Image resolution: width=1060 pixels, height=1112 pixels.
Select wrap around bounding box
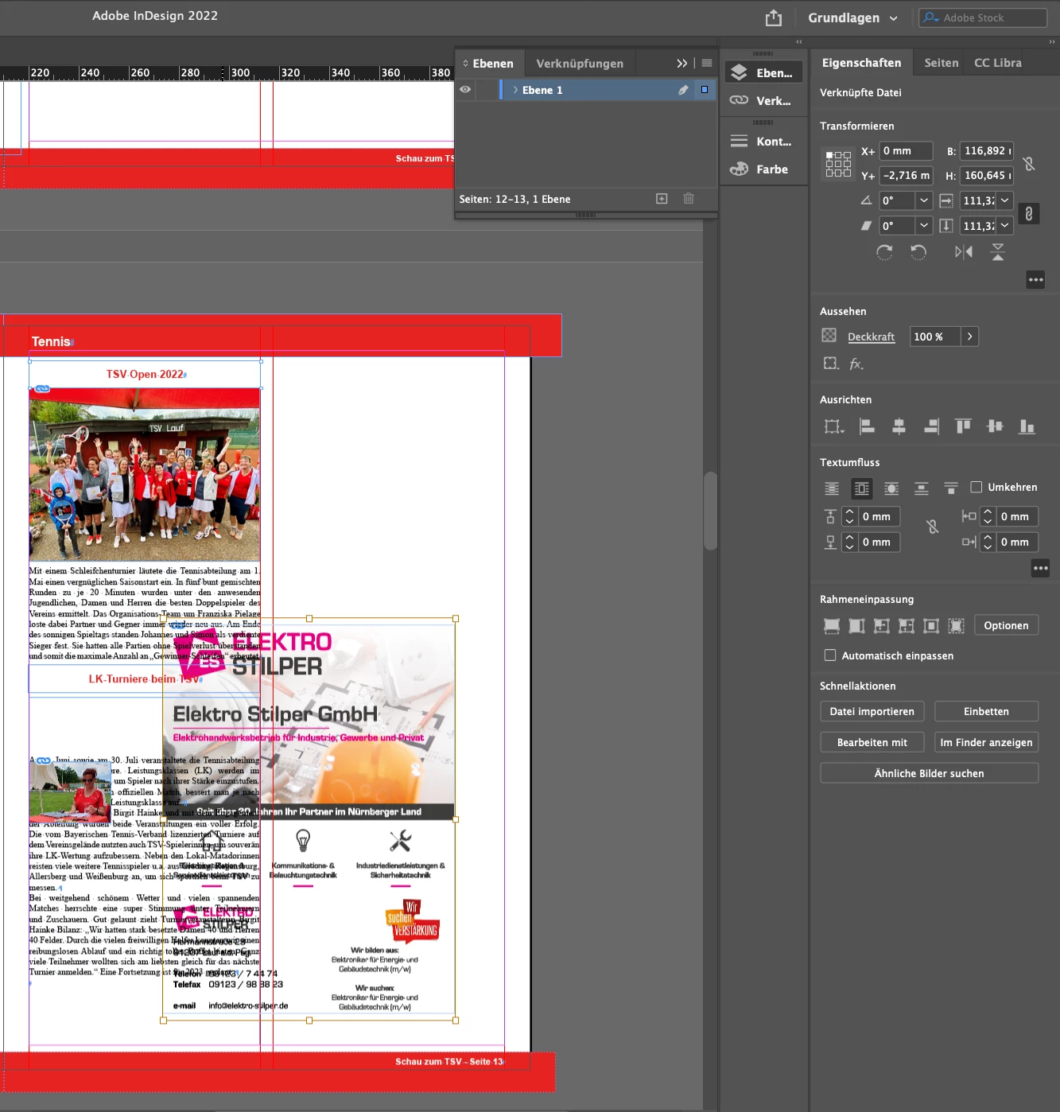[x=862, y=488]
